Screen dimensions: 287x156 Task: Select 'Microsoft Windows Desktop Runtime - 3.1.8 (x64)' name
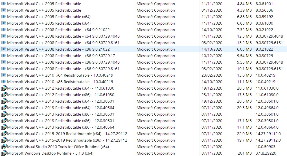click(50, 153)
